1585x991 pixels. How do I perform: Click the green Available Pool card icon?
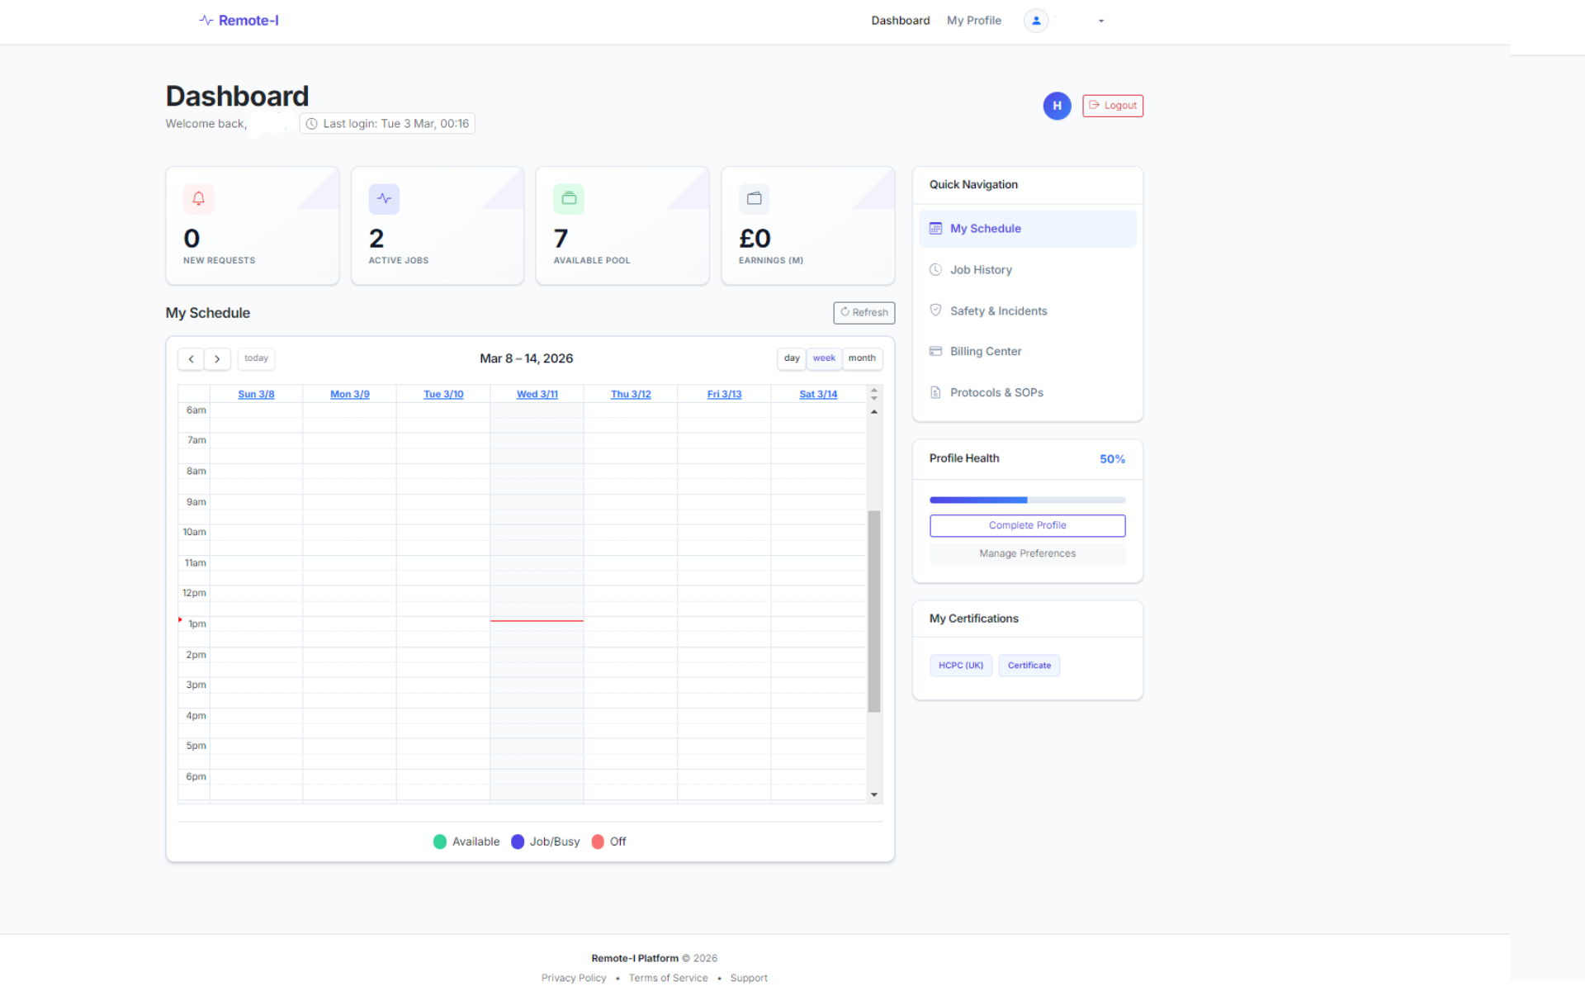[569, 198]
